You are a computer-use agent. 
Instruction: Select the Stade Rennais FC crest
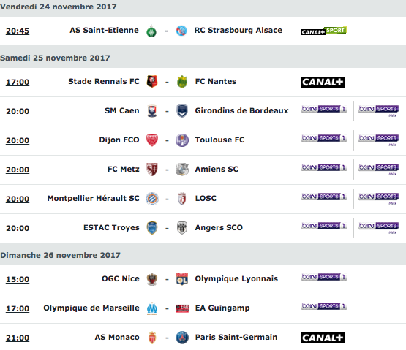(x=152, y=82)
